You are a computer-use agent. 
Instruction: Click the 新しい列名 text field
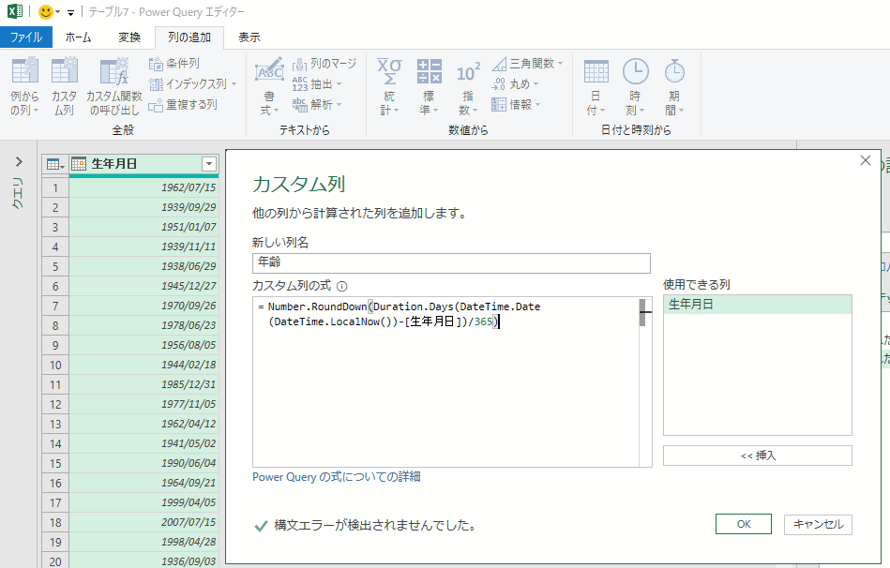click(451, 263)
